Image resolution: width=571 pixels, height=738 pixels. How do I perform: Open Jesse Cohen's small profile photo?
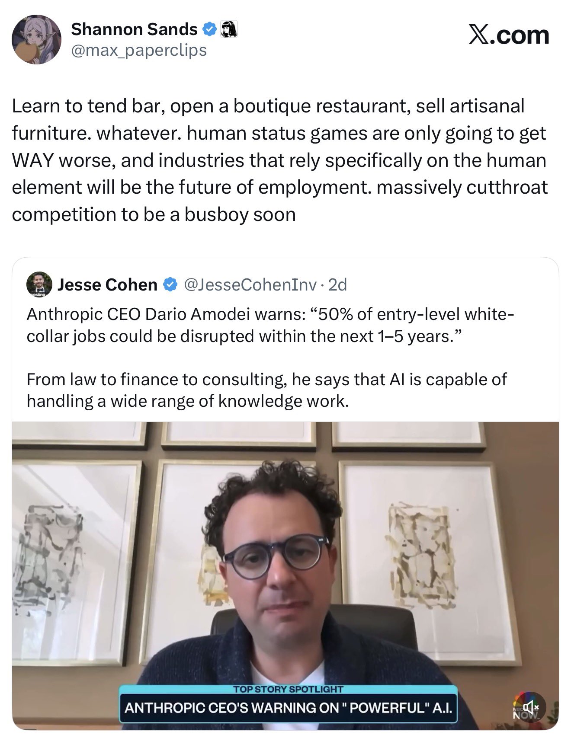click(x=39, y=284)
